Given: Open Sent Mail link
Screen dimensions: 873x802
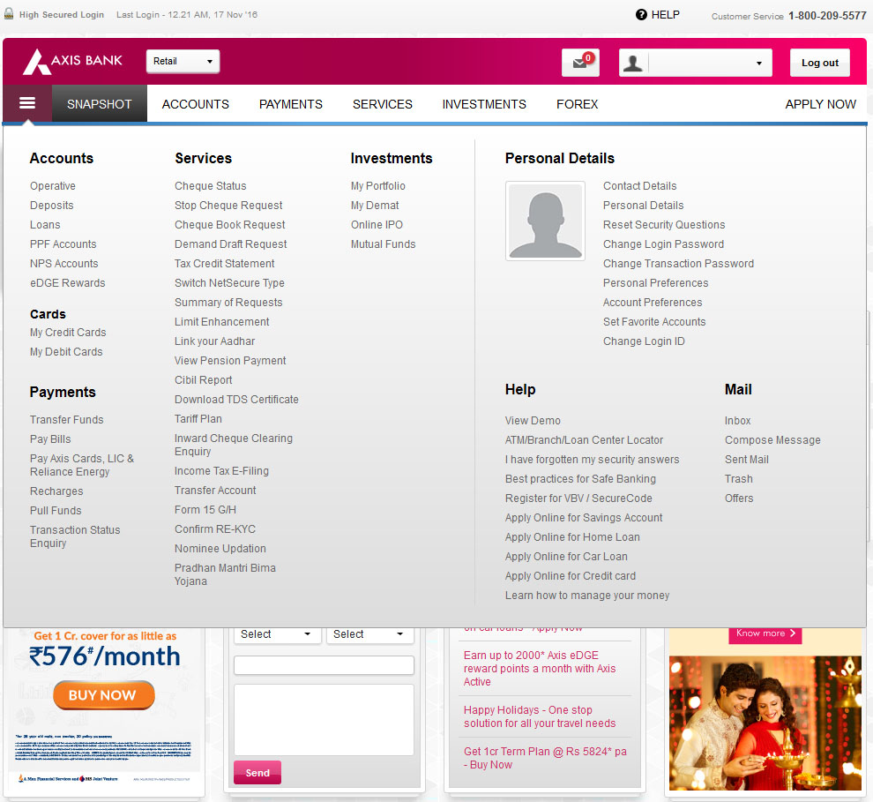Looking at the screenshot, I should tap(747, 460).
